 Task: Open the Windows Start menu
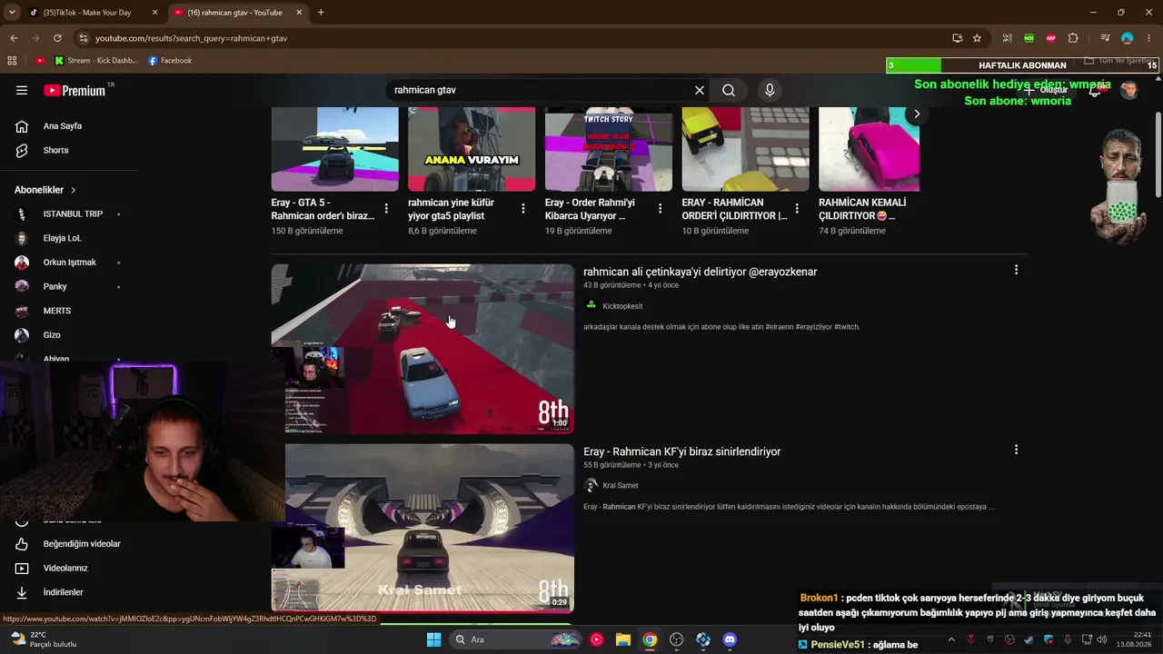tap(433, 639)
